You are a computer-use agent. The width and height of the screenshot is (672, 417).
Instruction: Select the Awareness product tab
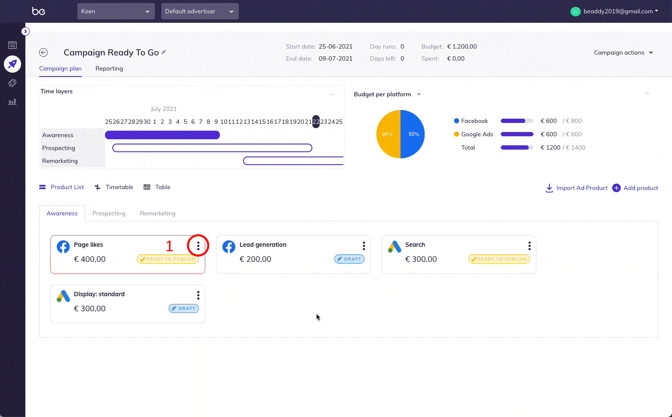click(x=62, y=213)
